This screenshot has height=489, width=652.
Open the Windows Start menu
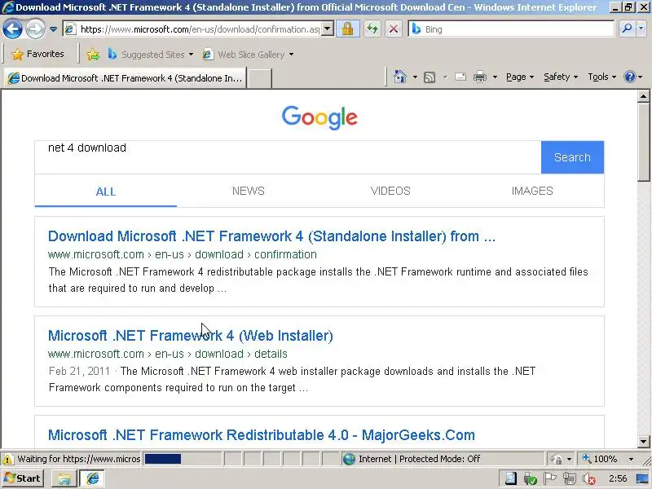click(23, 478)
